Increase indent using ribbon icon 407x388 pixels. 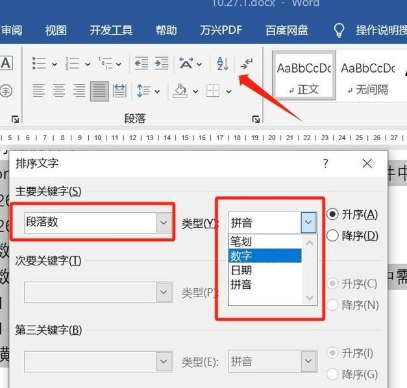coord(161,64)
